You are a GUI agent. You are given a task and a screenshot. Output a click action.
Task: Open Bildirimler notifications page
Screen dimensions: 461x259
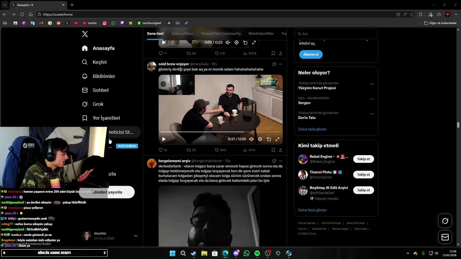point(99,76)
